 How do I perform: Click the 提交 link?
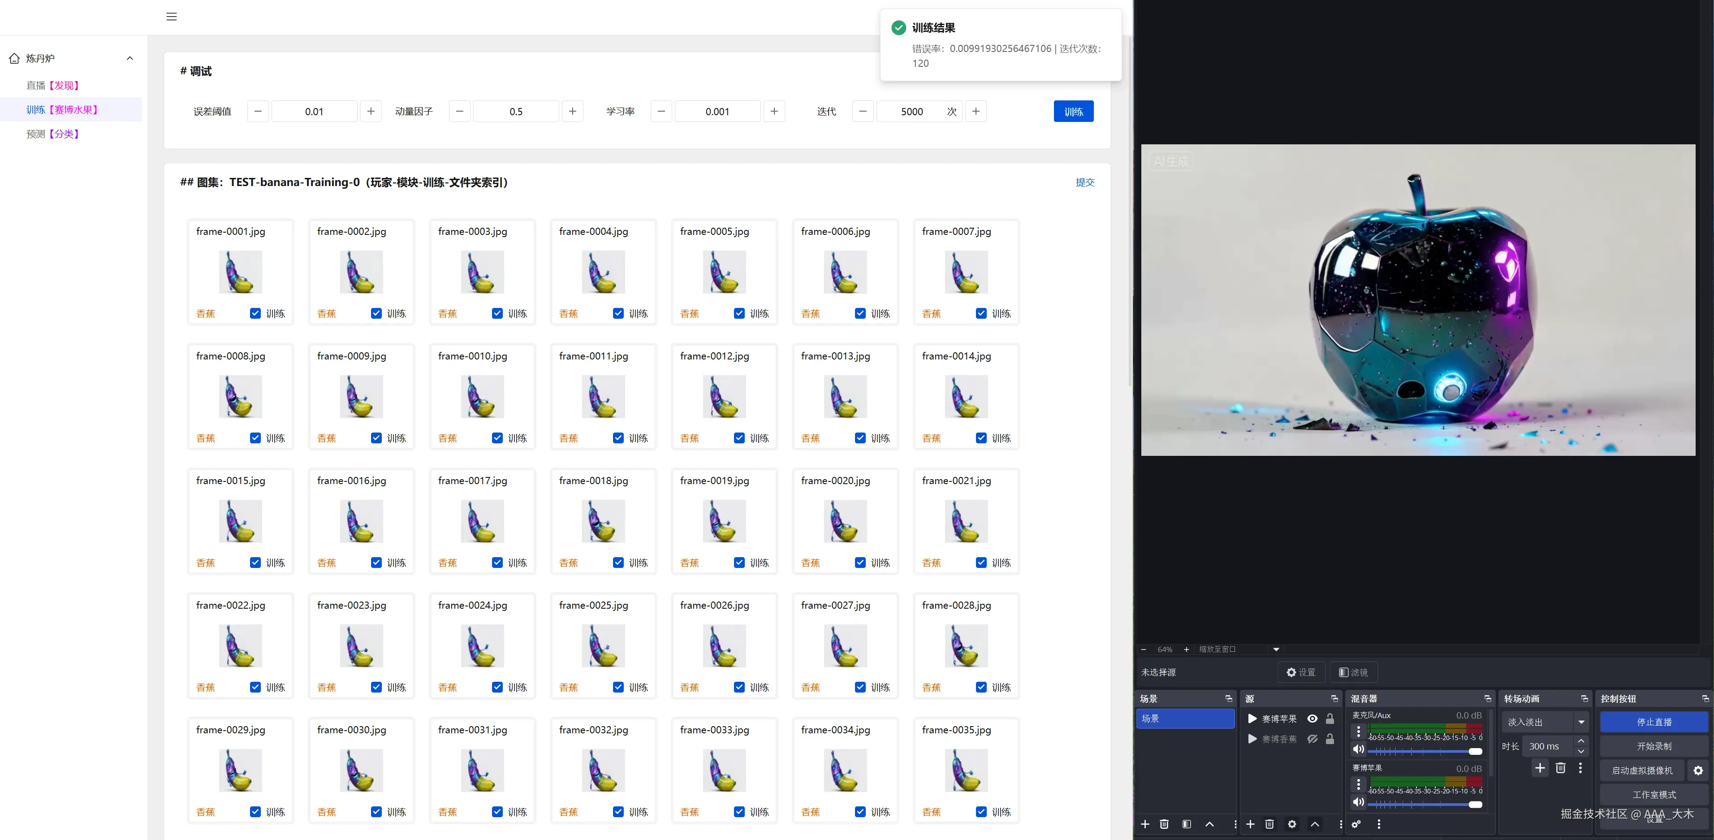point(1085,182)
